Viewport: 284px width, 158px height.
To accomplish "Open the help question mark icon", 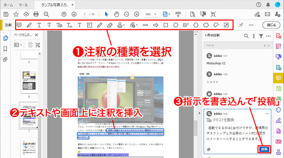I will [x=259, y=5].
